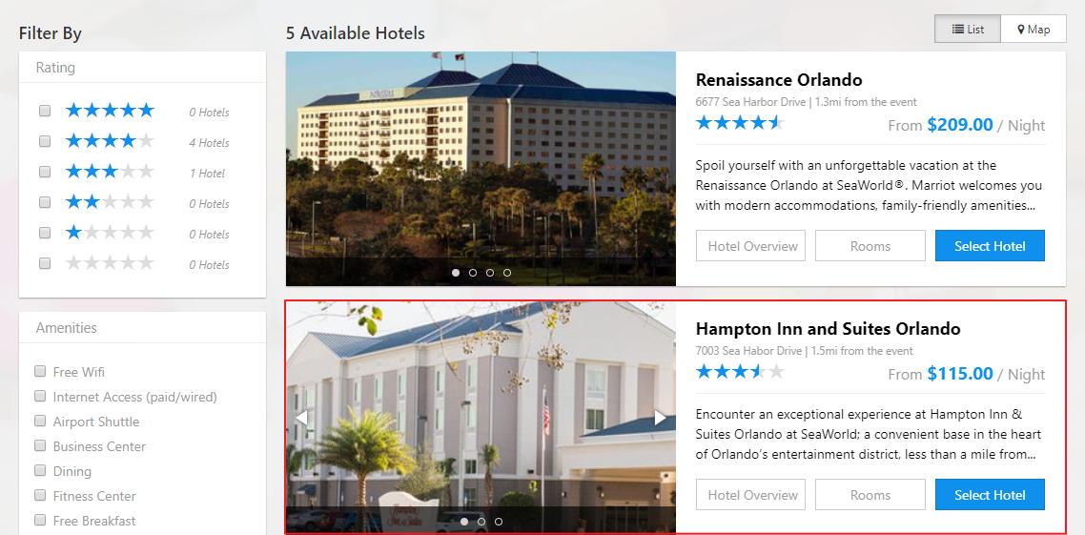1085x535 pixels.
Task: Select third carousel dot on Hampton Inn image
Action: click(499, 521)
